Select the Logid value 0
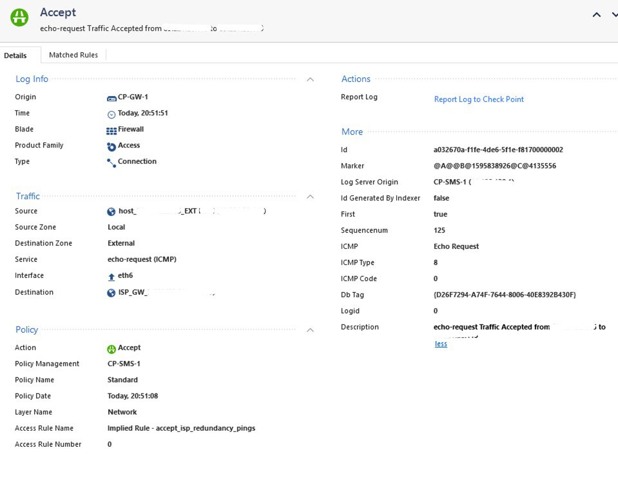 click(x=436, y=311)
